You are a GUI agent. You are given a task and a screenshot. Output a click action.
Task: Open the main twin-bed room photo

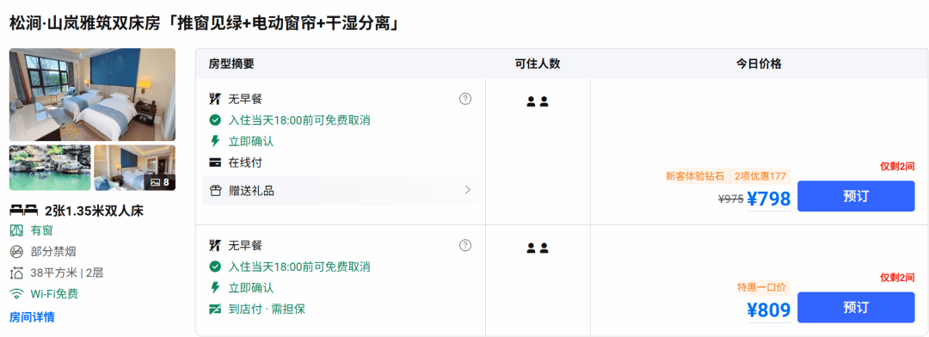click(x=92, y=95)
